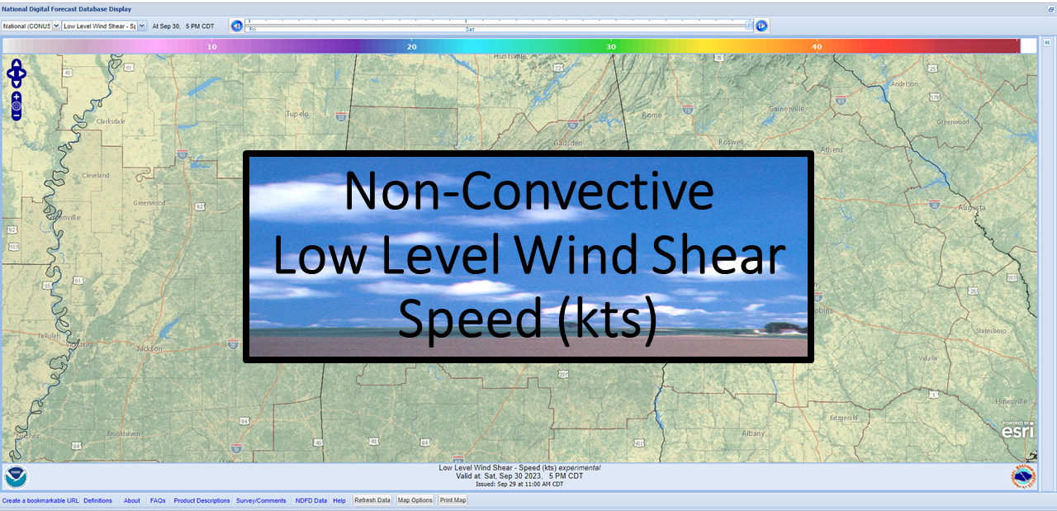This screenshot has width=1057, height=511.
Task: Click the Vidalia city label on the map
Action: click(927, 358)
